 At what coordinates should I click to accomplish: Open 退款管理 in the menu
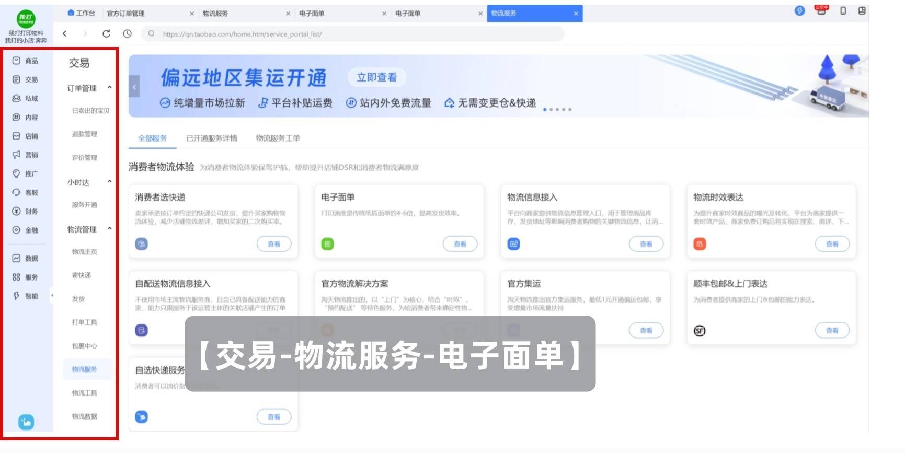point(85,134)
